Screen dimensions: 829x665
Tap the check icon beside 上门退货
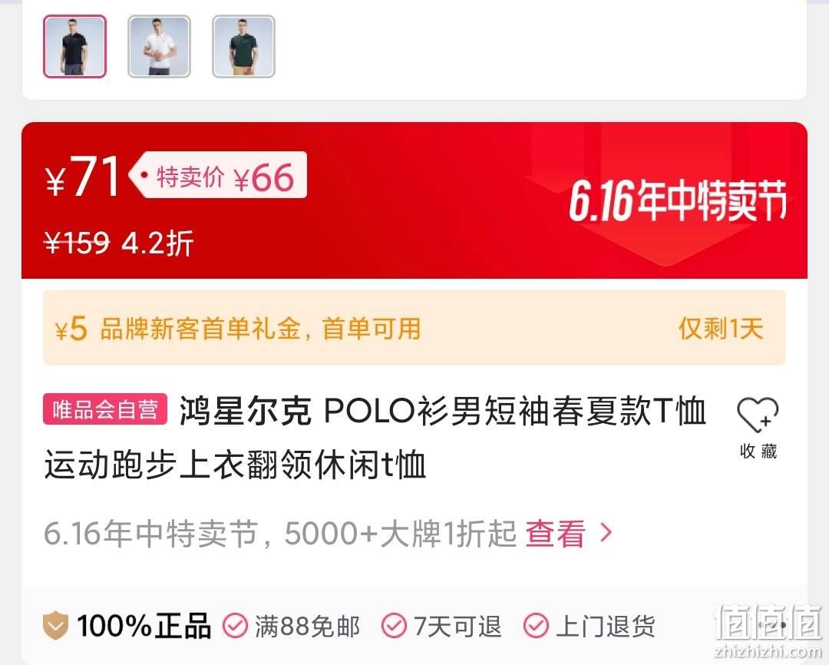click(x=536, y=626)
